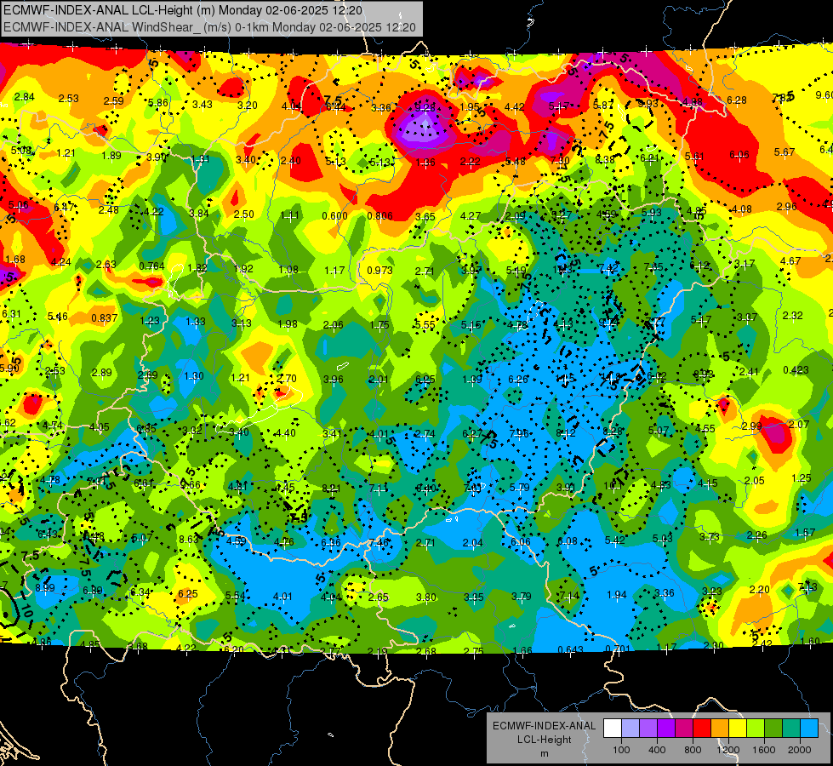
Task: Click the wind shear value 6.28
Action: (737, 100)
